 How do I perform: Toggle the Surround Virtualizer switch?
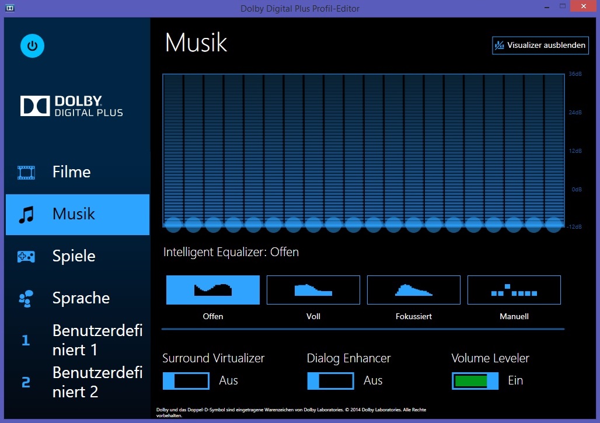[186, 381]
